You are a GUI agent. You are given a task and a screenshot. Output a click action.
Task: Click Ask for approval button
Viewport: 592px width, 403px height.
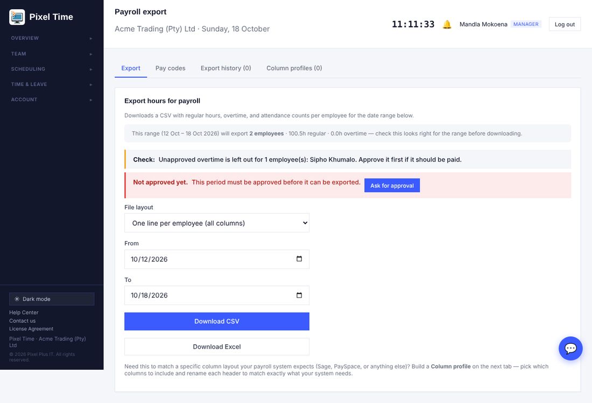(392, 185)
